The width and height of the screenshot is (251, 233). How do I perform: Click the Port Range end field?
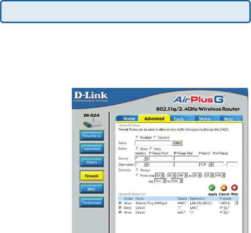[x=232, y=164]
